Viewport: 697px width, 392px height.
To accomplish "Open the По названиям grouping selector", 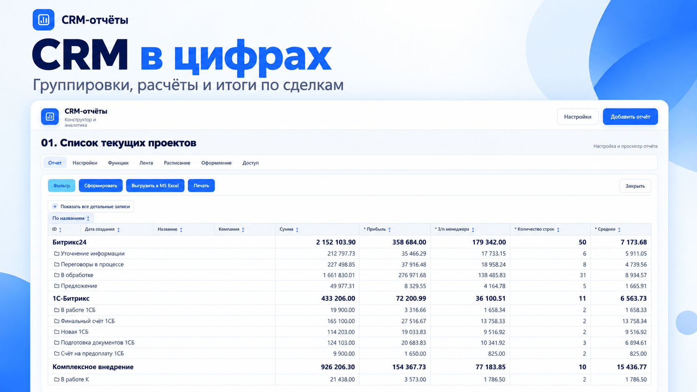I will point(71,218).
